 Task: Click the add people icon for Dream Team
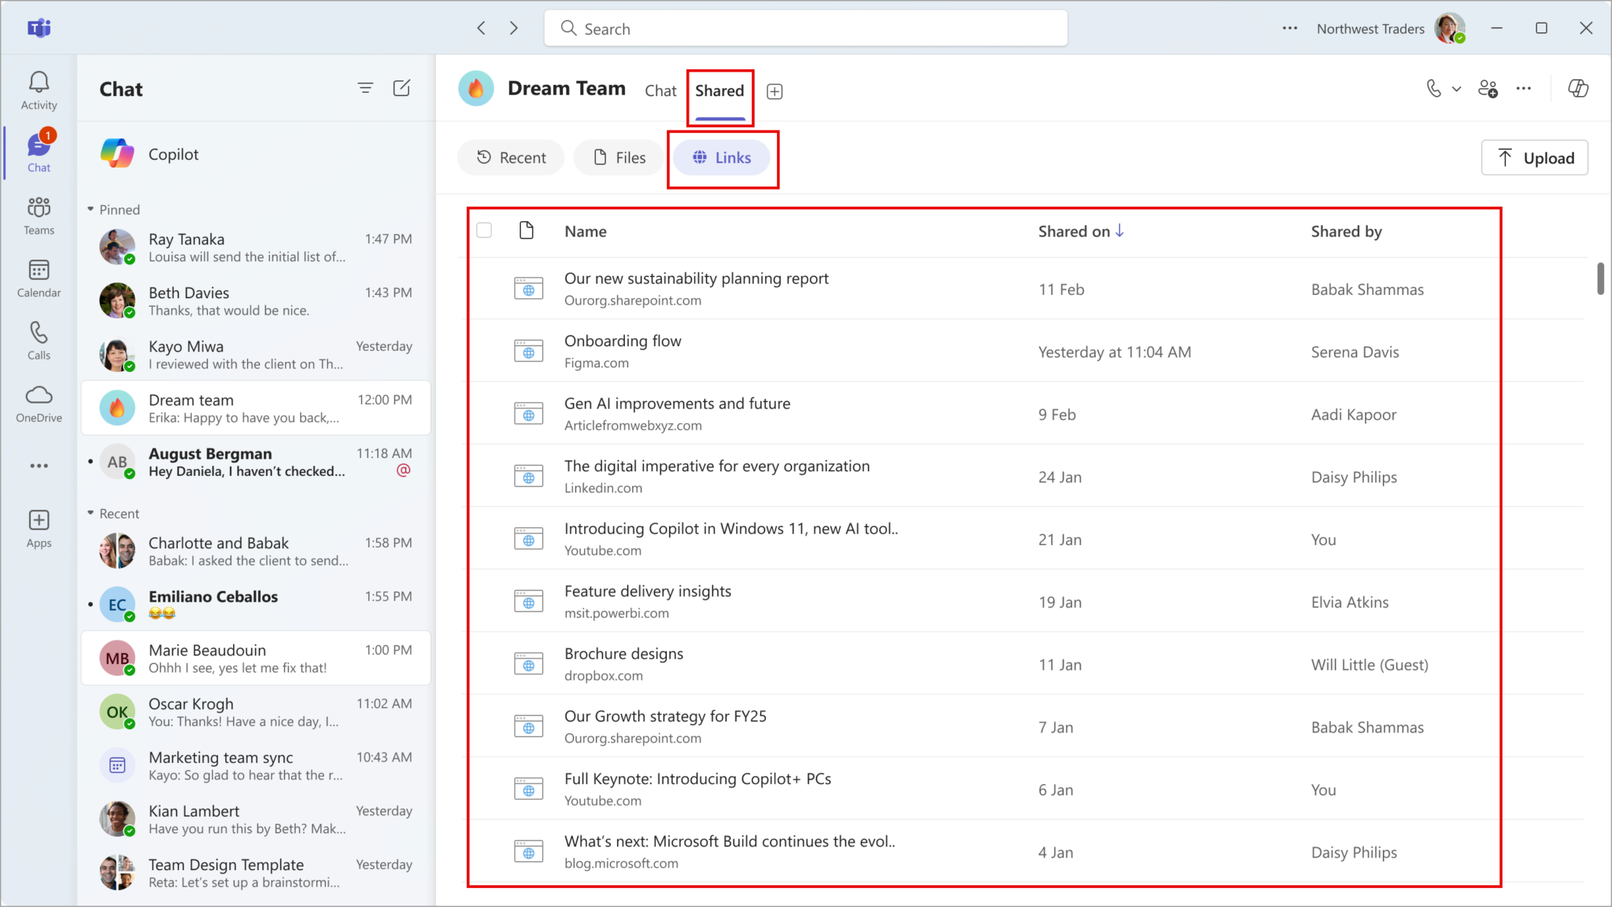pyautogui.click(x=1488, y=88)
